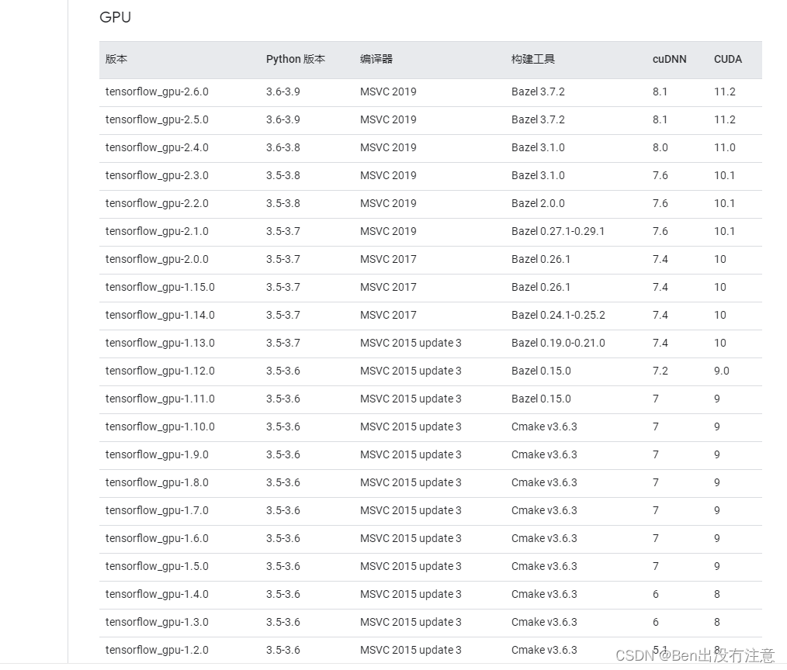Viewport: 787px width, 670px height.
Task: Select tensorflow_gpu-2.0.0 version cell
Action: [157, 259]
